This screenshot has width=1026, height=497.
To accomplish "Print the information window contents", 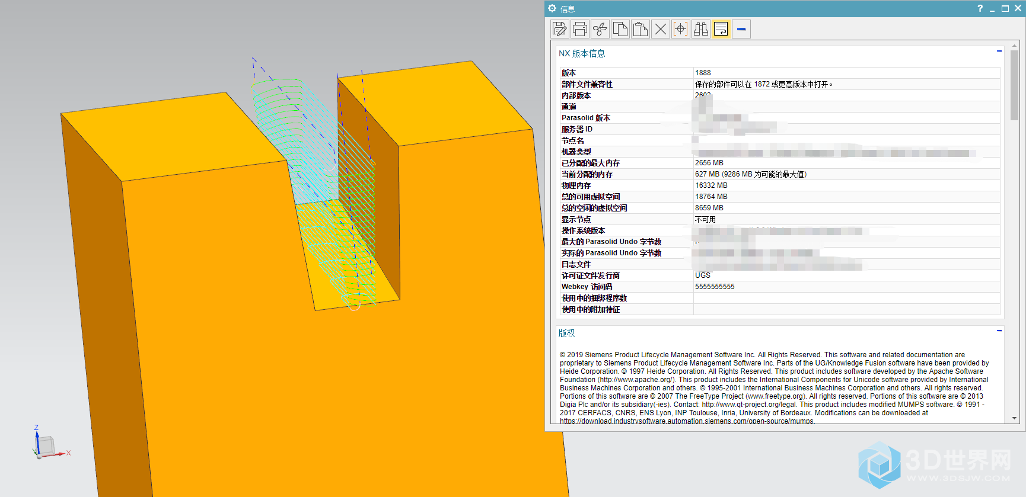I will pyautogui.click(x=580, y=29).
